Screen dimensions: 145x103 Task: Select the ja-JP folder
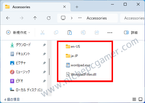[72, 56]
